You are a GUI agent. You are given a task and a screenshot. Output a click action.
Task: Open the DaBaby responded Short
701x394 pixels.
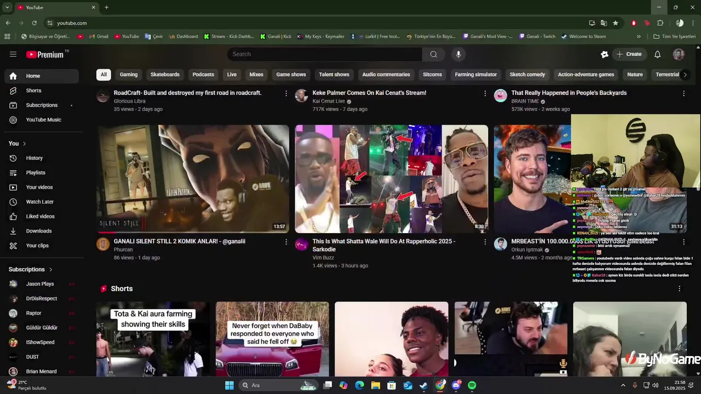[x=272, y=339]
